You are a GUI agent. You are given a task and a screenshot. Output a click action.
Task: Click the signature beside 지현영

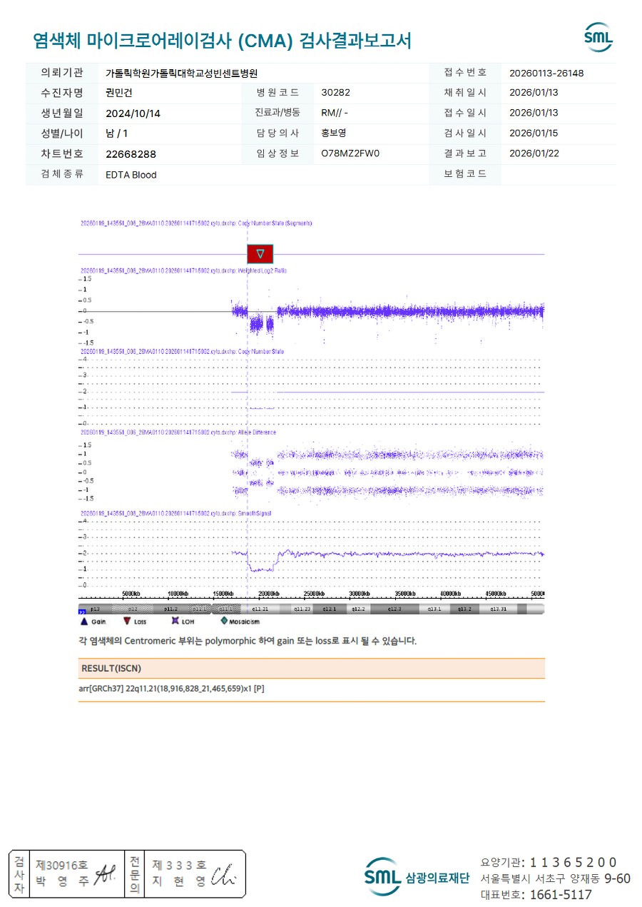[223, 873]
